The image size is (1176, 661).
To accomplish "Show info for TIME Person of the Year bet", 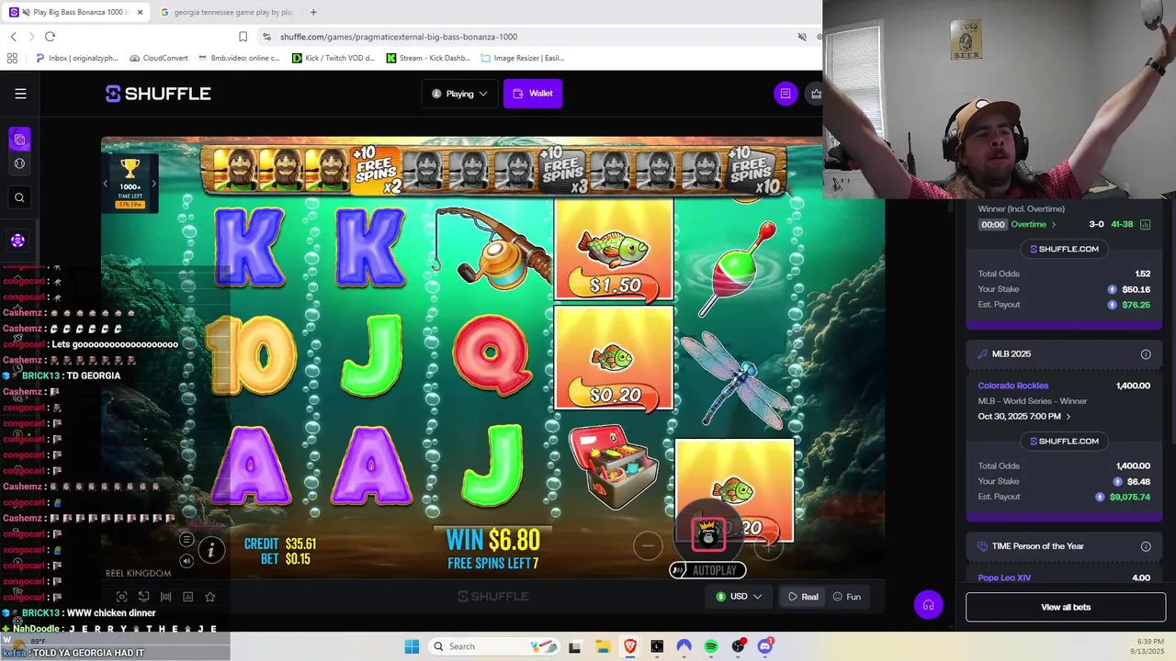I will (x=1146, y=546).
